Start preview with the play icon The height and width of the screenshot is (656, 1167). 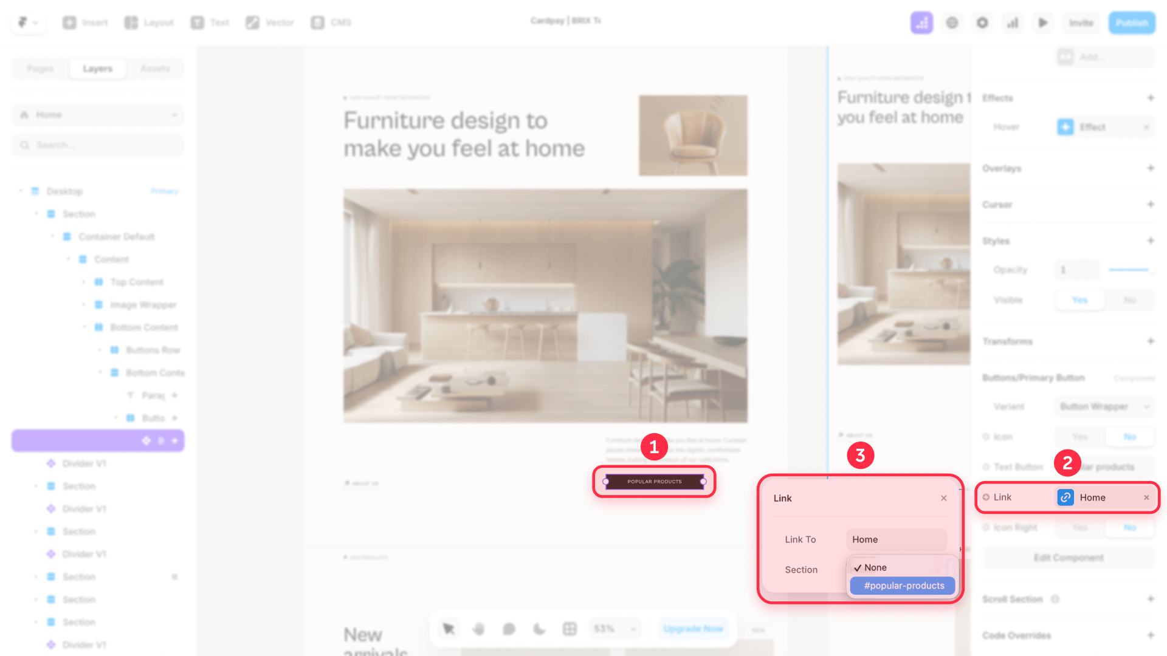tap(1043, 23)
